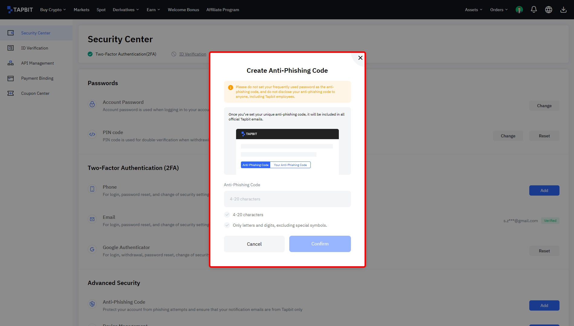Click the Advanced Security heading
Screen dimensions: 574x326
click(x=114, y=283)
